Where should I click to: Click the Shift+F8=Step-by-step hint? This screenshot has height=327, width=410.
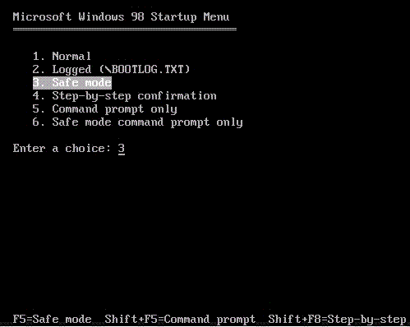tap(337, 320)
